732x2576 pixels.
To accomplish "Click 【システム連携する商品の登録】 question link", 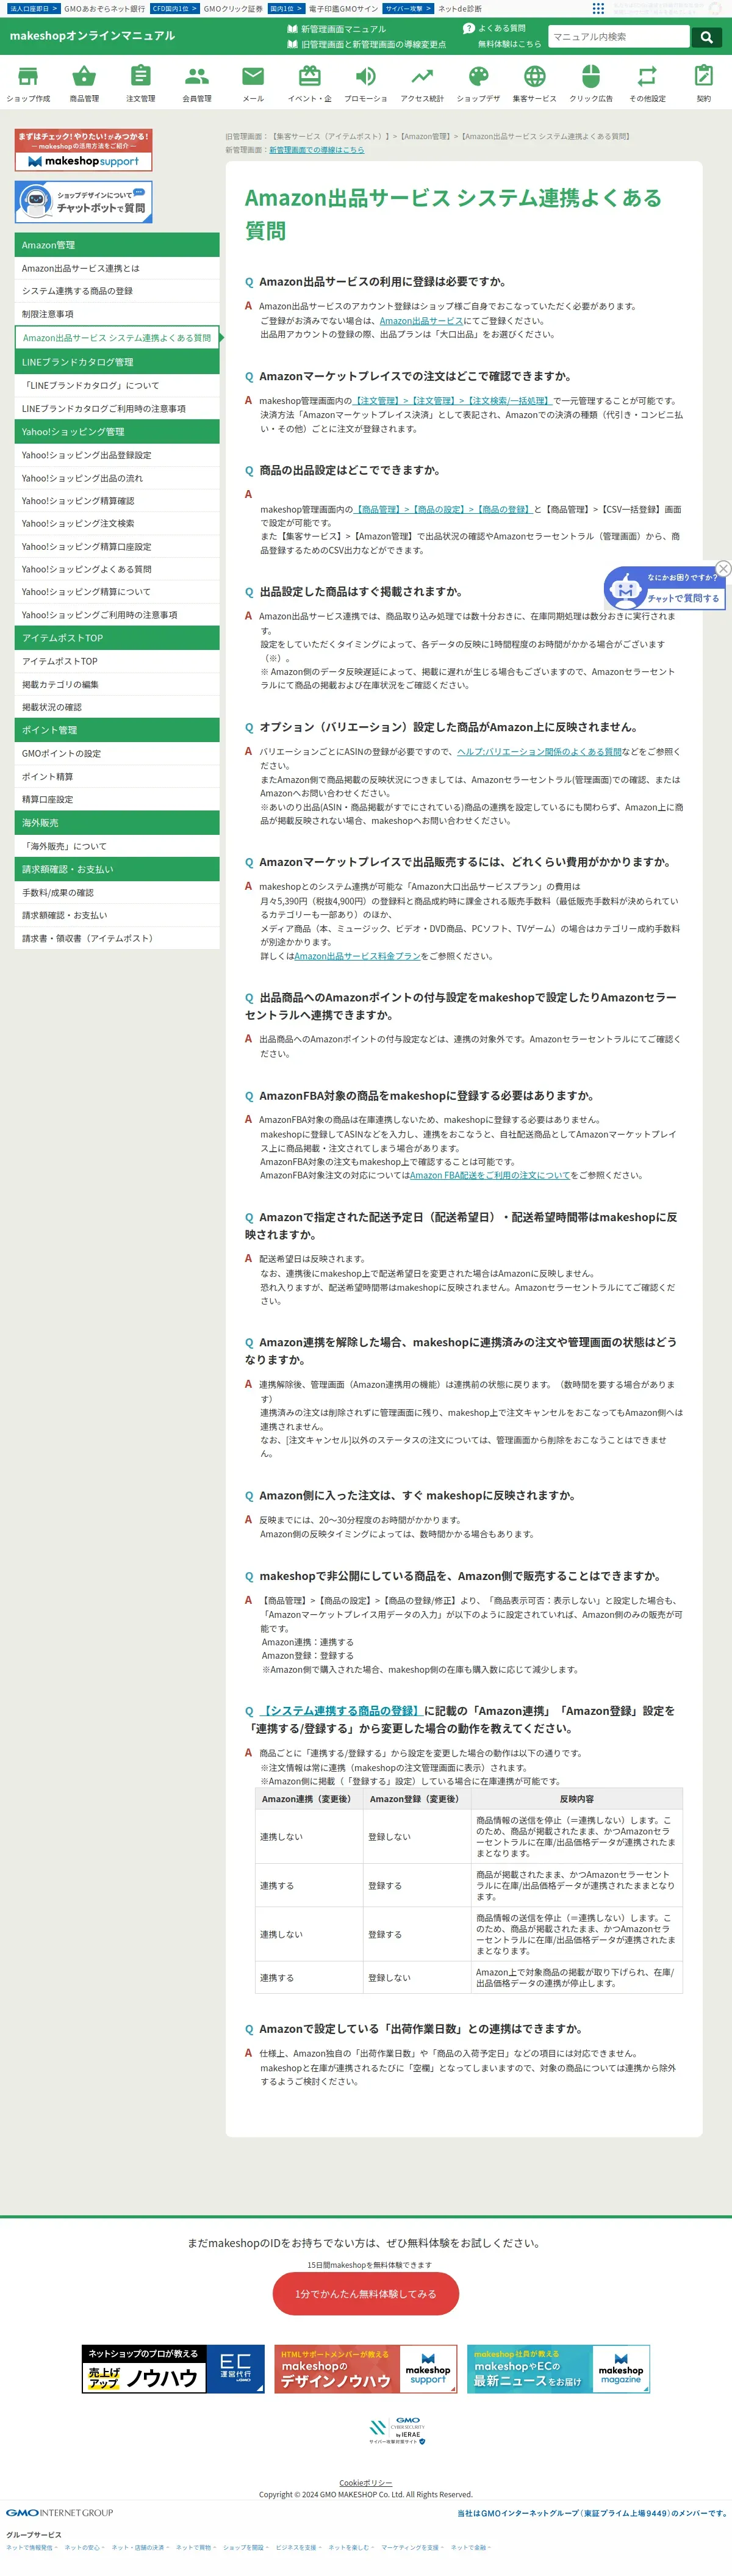I will coord(341,1711).
